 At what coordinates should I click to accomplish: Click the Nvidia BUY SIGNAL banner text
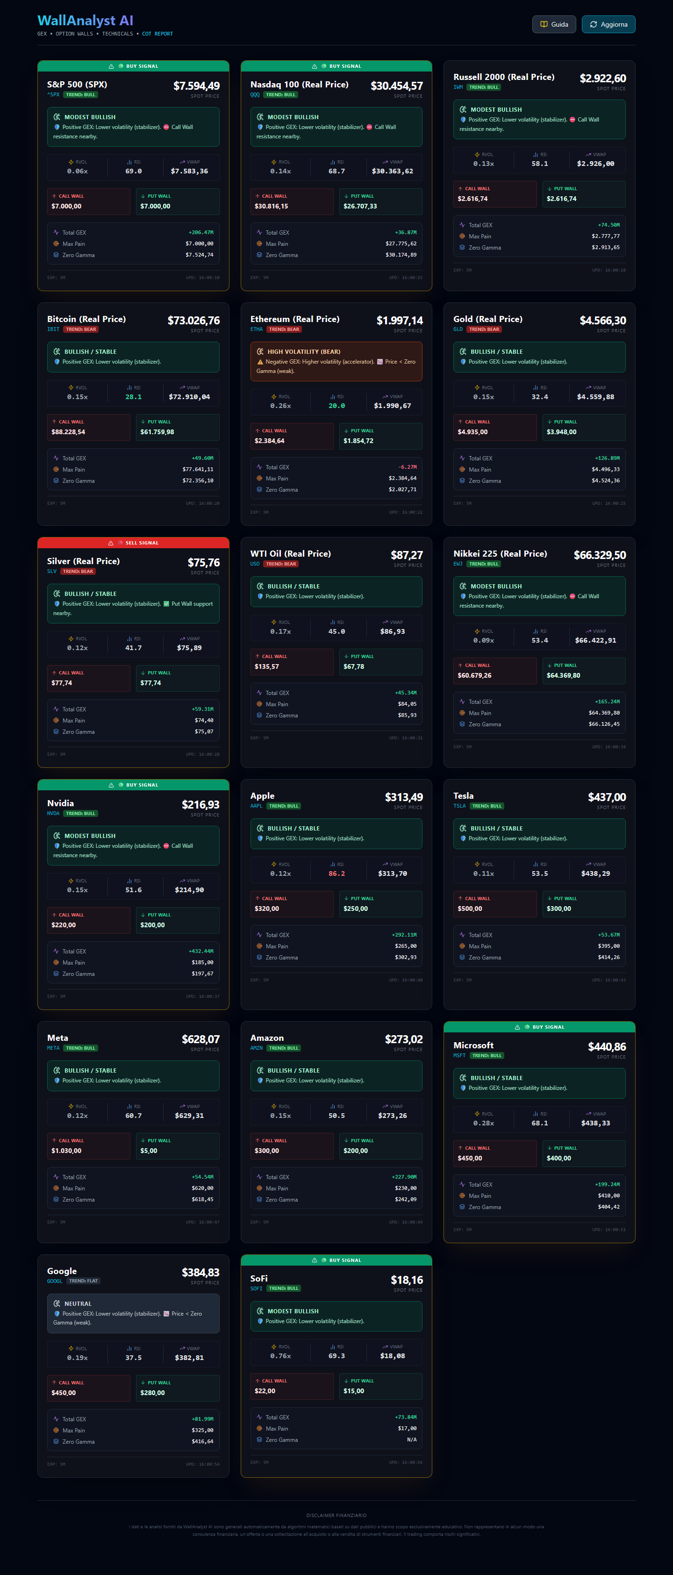point(142,785)
